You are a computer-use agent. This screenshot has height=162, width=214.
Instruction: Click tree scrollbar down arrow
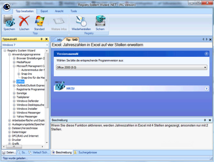click(47, 143)
